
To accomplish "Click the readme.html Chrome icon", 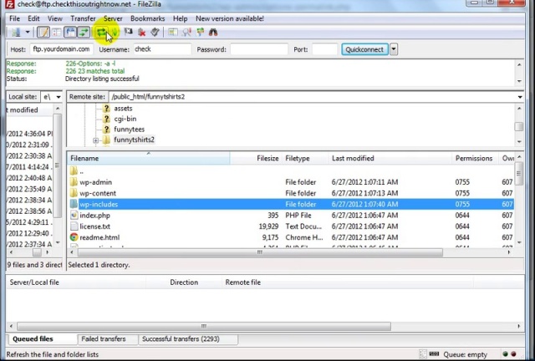I will coord(74,237).
